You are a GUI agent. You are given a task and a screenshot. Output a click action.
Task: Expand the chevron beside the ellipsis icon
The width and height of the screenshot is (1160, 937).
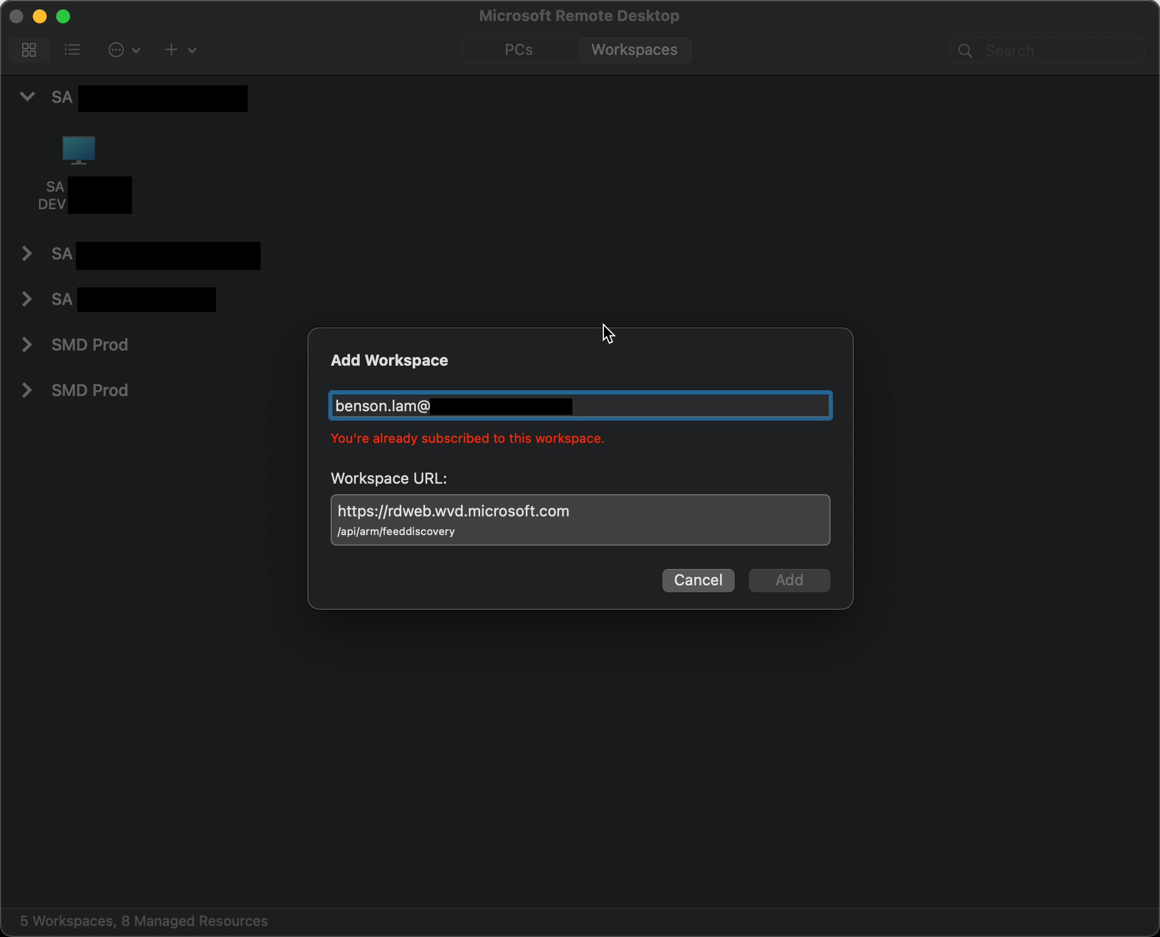(136, 50)
